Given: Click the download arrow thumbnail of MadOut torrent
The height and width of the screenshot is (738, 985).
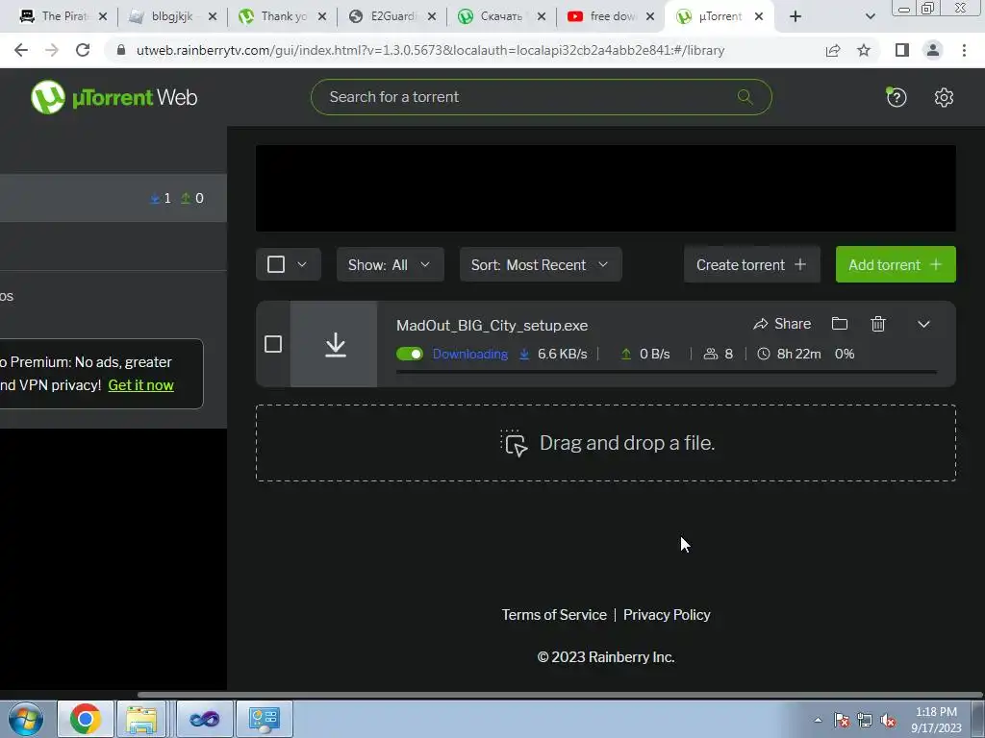Looking at the screenshot, I should click(334, 344).
